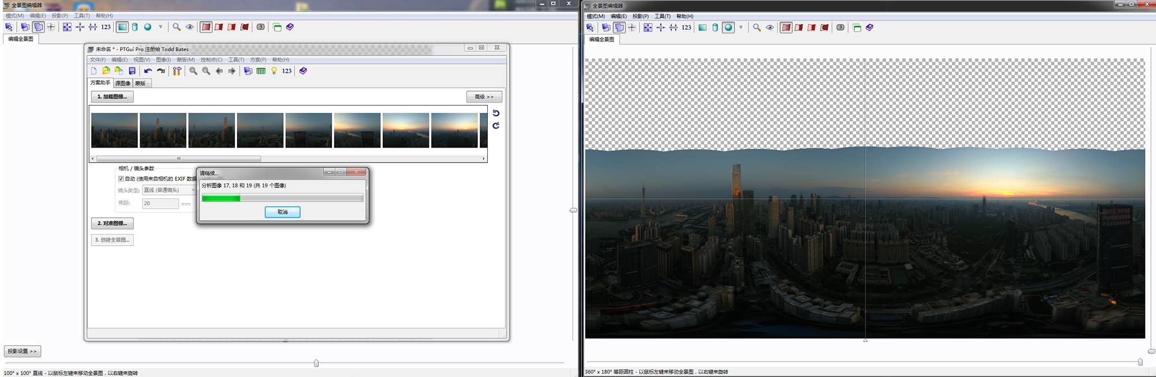Rotate images clockwise using the lower rotate arrow

496,126
